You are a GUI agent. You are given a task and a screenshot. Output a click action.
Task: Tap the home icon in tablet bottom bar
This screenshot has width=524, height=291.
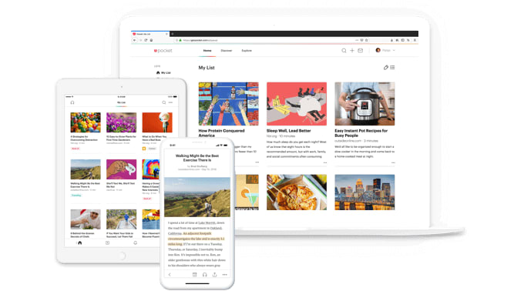click(x=79, y=243)
